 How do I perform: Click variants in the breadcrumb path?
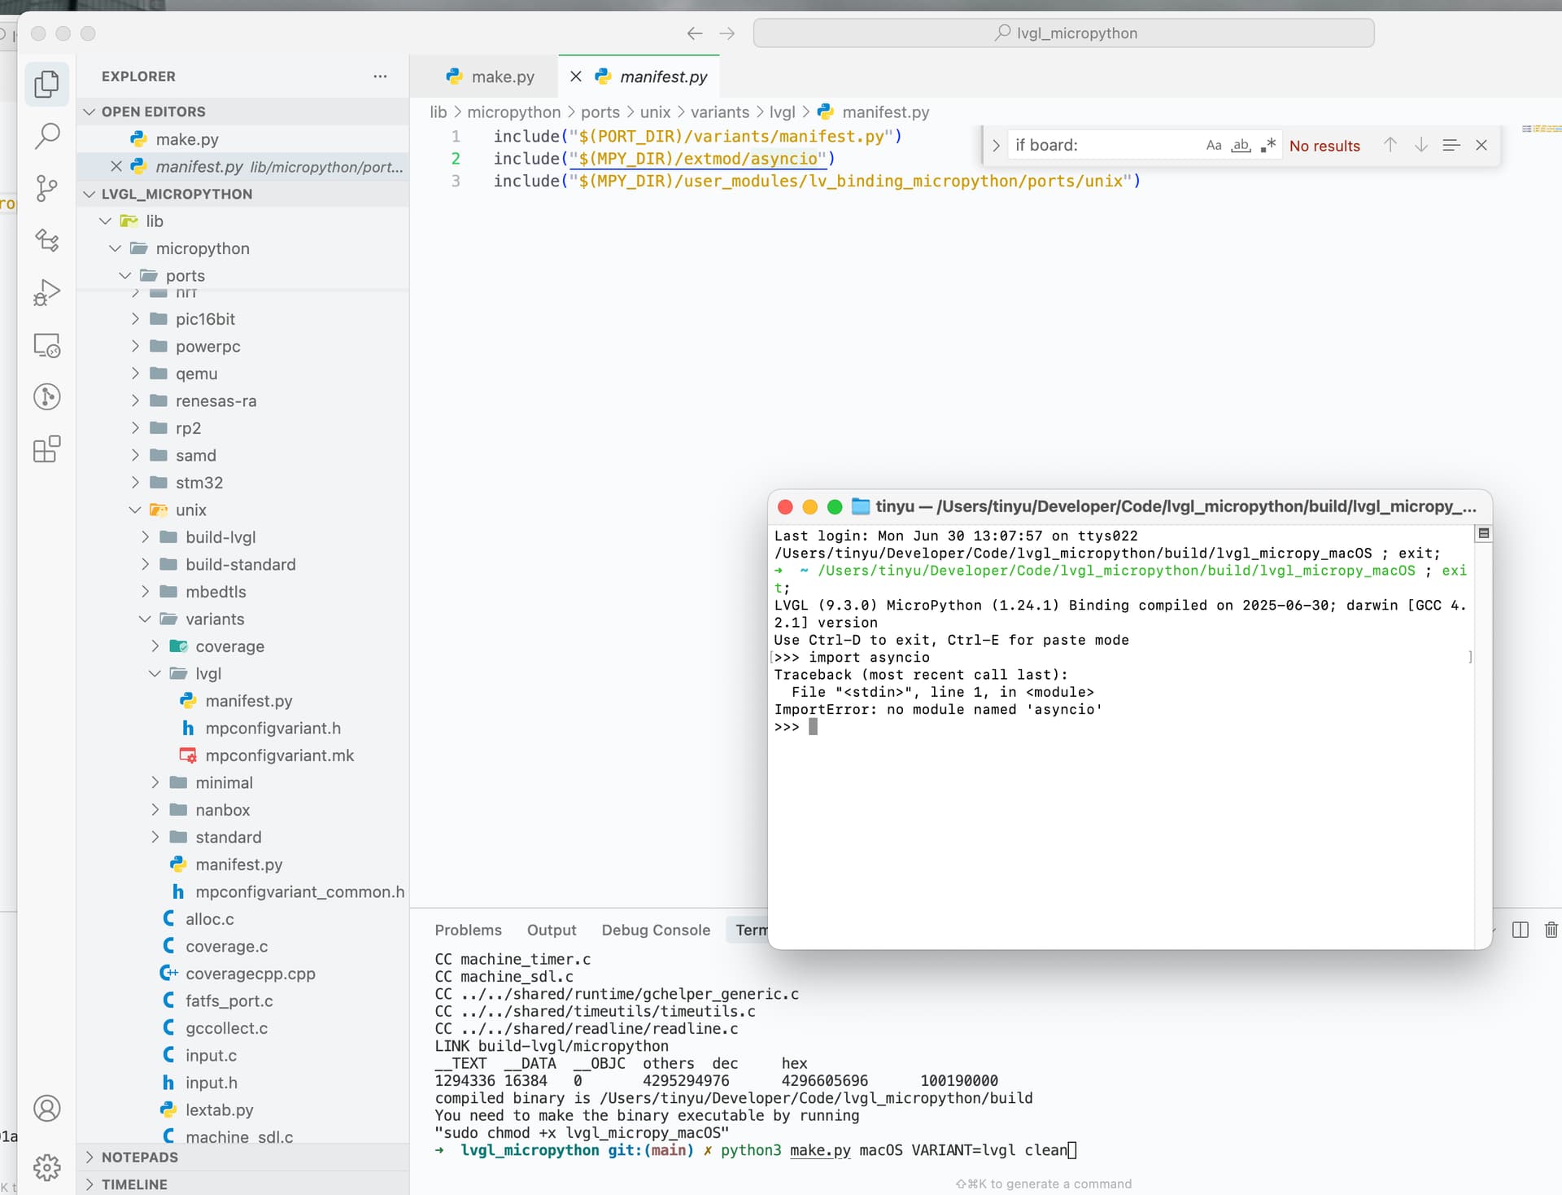pyautogui.click(x=720, y=112)
